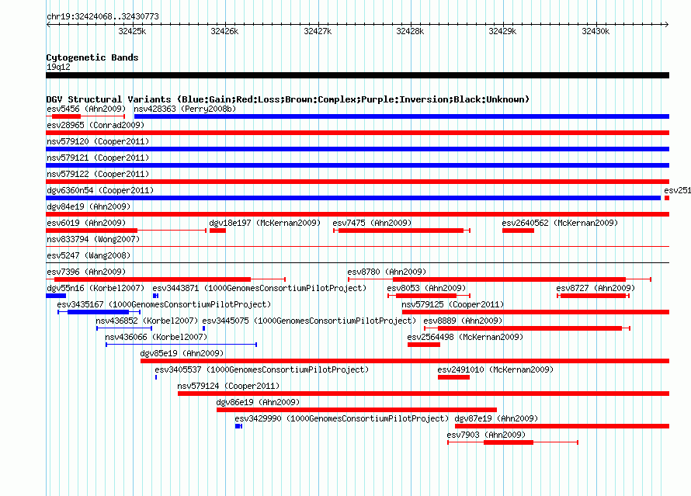The height and width of the screenshot is (496, 691).
Task: Click the esv5456 (Ahn2009) variant label
Action: pos(86,109)
